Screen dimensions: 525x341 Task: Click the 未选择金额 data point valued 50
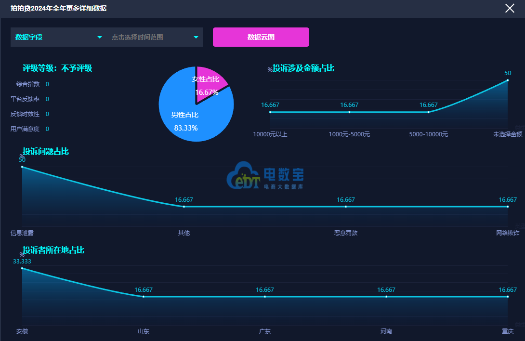[x=508, y=80]
